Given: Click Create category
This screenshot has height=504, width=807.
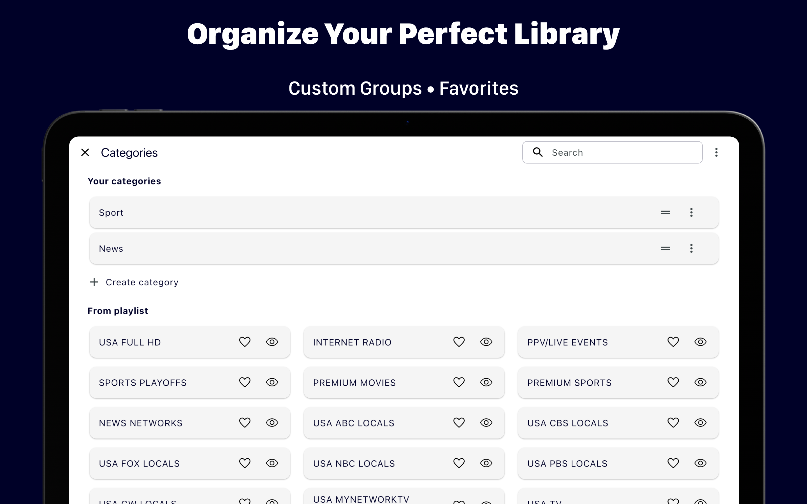Looking at the screenshot, I should (134, 282).
